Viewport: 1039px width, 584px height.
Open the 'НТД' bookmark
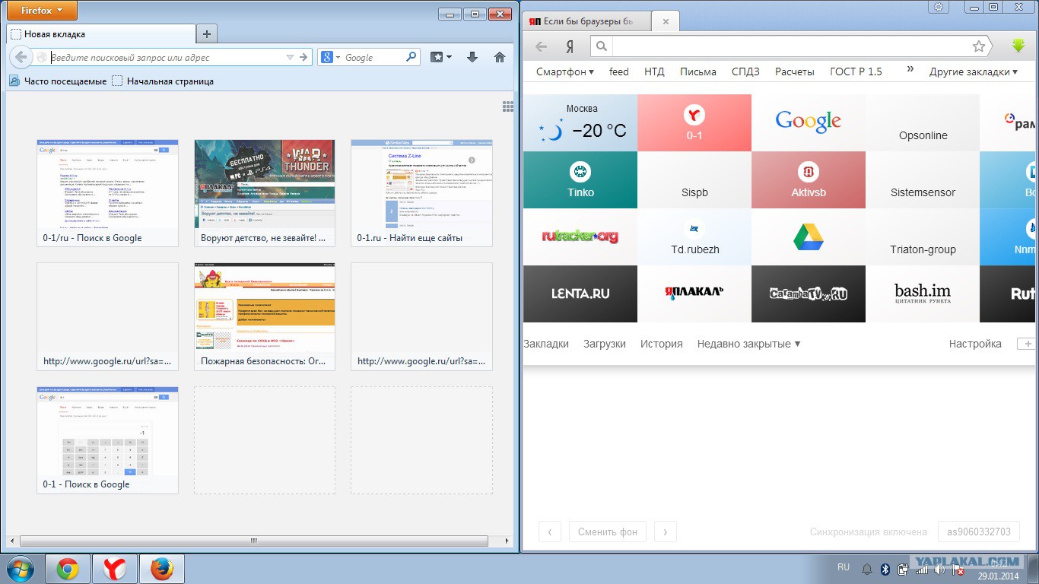point(654,71)
